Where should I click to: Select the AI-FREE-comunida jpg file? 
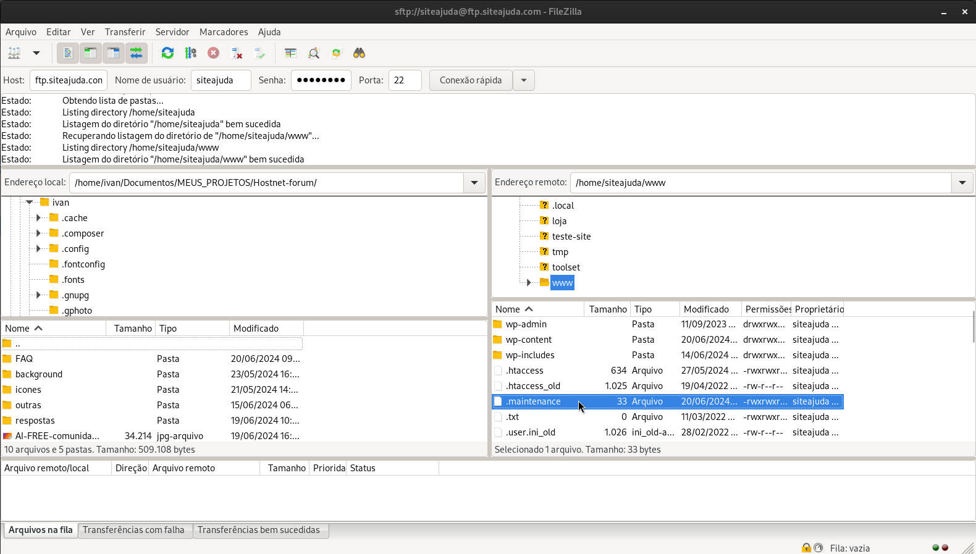tap(152, 436)
